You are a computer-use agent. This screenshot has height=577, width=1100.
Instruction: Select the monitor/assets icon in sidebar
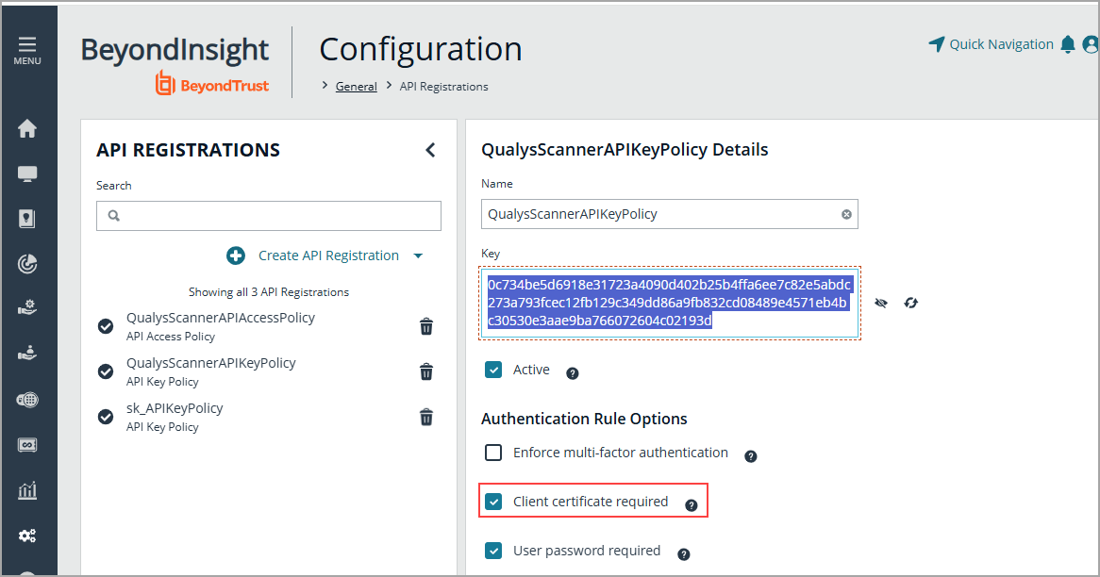(28, 173)
